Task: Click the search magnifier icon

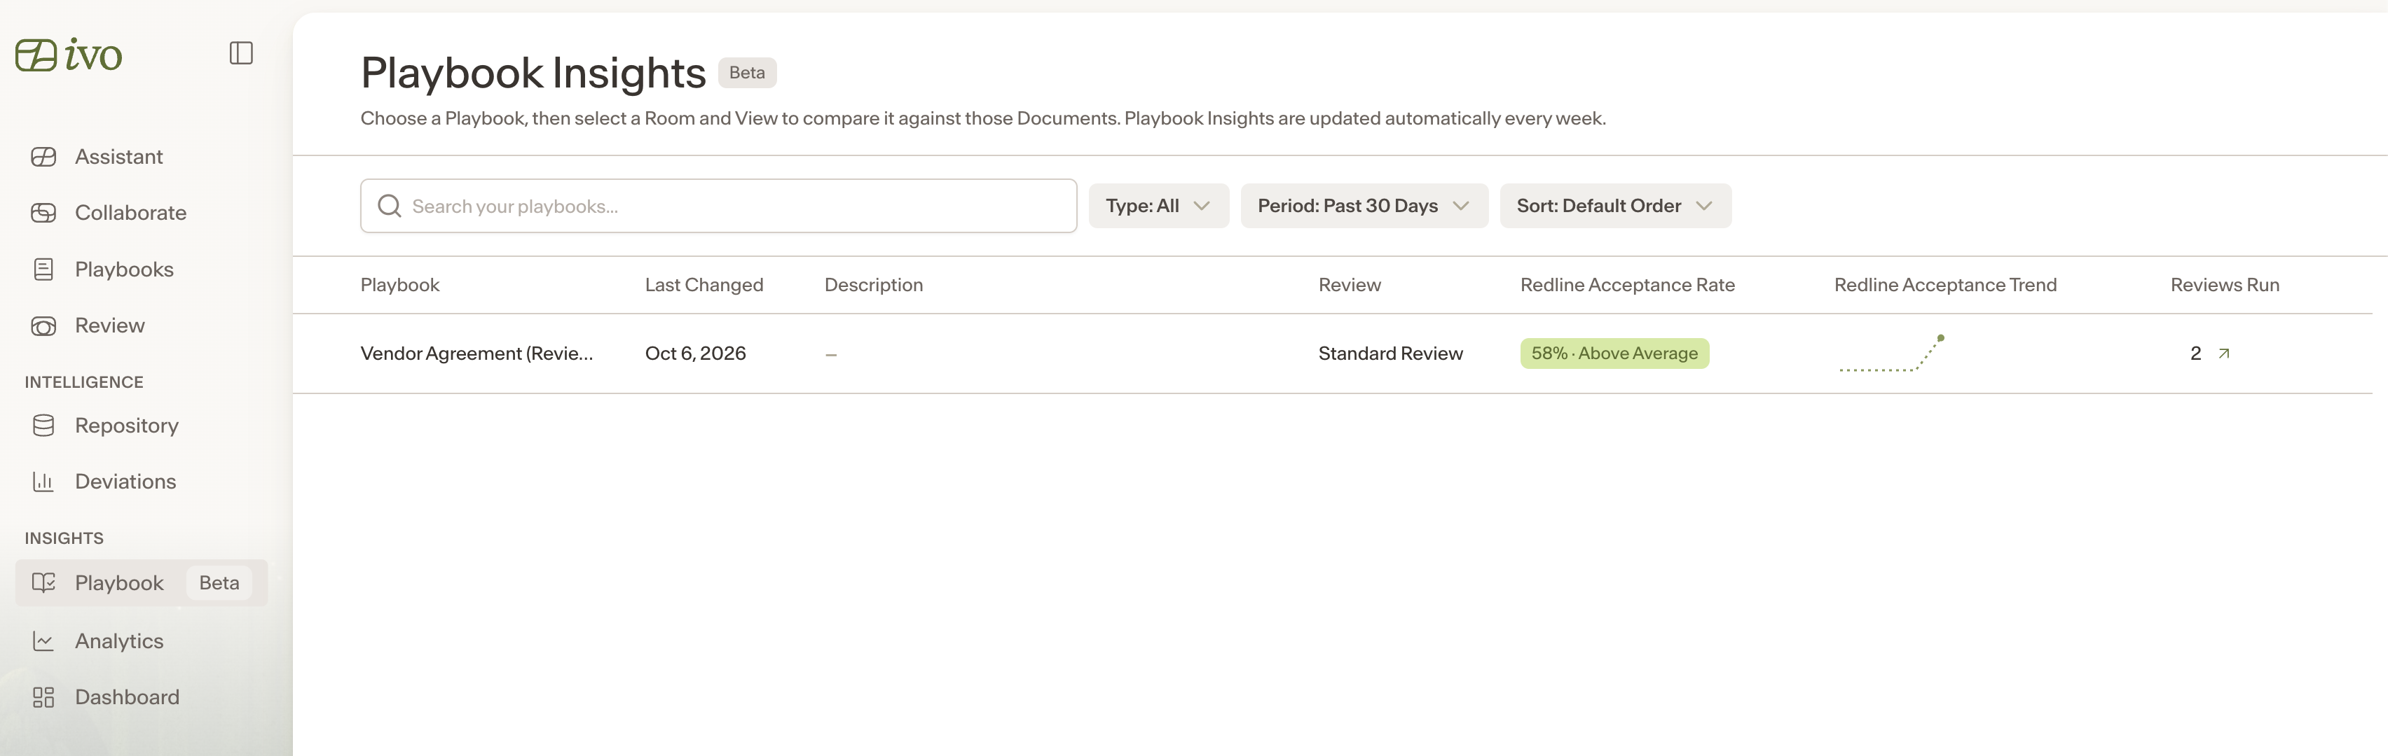Action: [390, 206]
